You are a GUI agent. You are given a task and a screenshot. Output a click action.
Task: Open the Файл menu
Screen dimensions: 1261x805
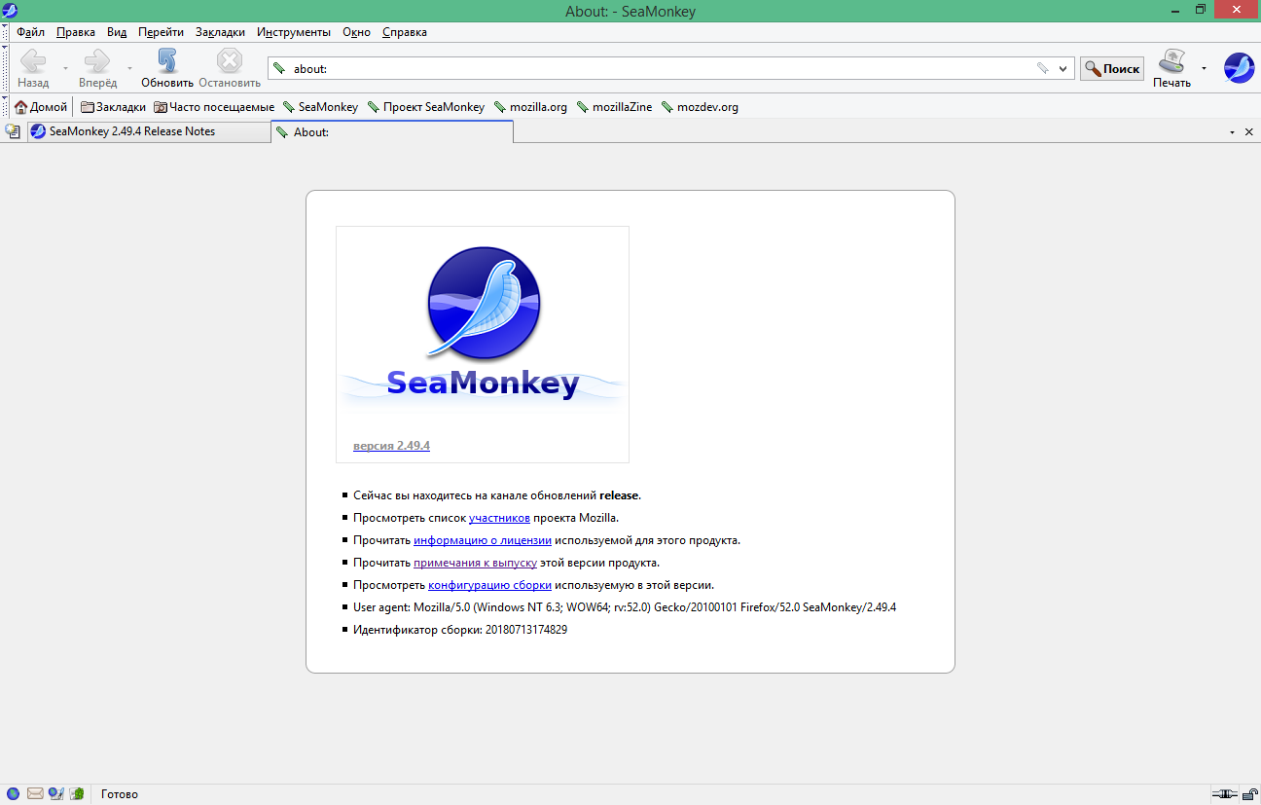(30, 32)
